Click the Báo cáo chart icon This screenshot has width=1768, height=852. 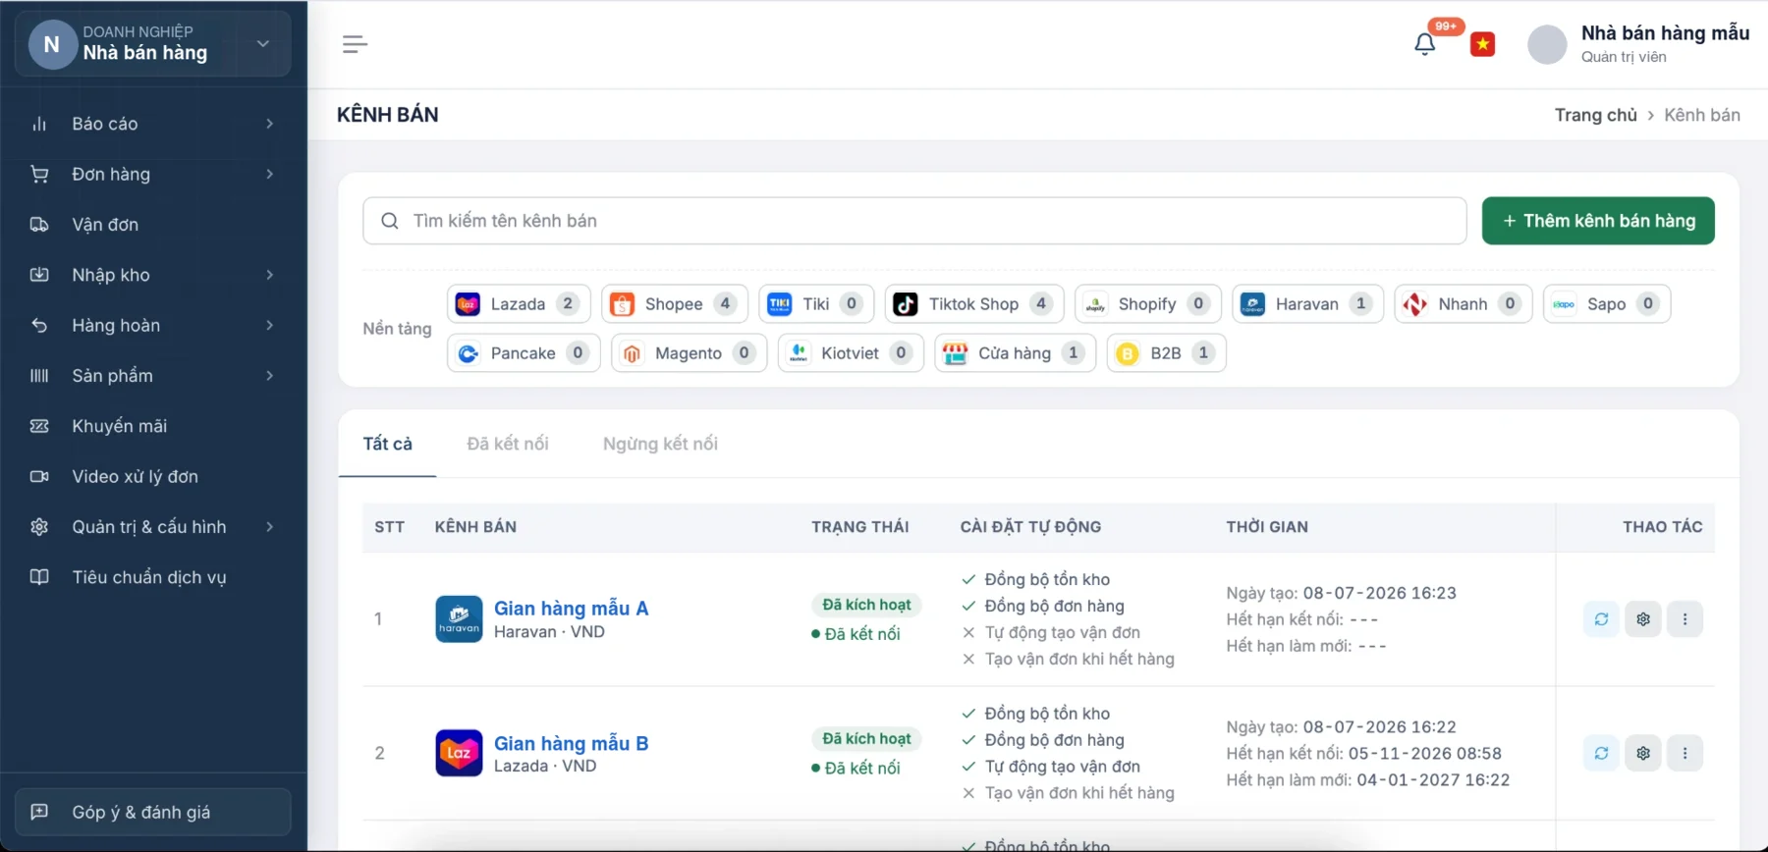point(39,124)
